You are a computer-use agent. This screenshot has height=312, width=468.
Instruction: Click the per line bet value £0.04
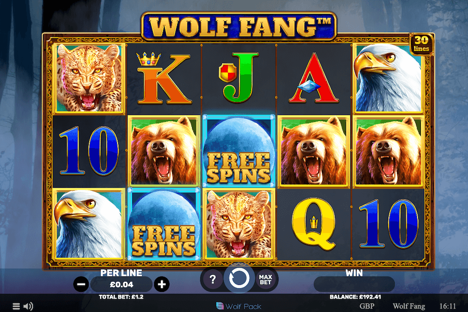pyautogui.click(x=121, y=284)
